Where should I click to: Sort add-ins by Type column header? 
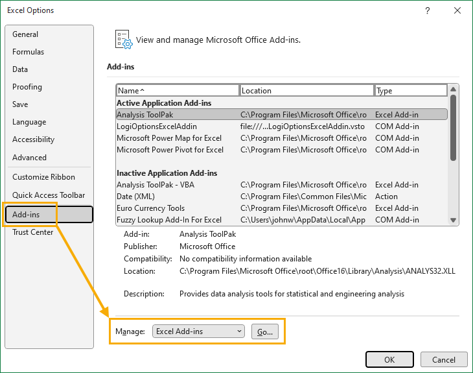click(411, 91)
